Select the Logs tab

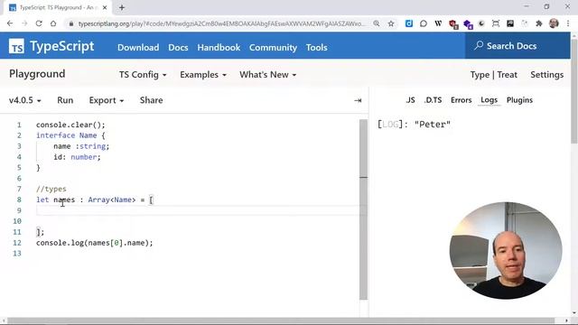489,100
